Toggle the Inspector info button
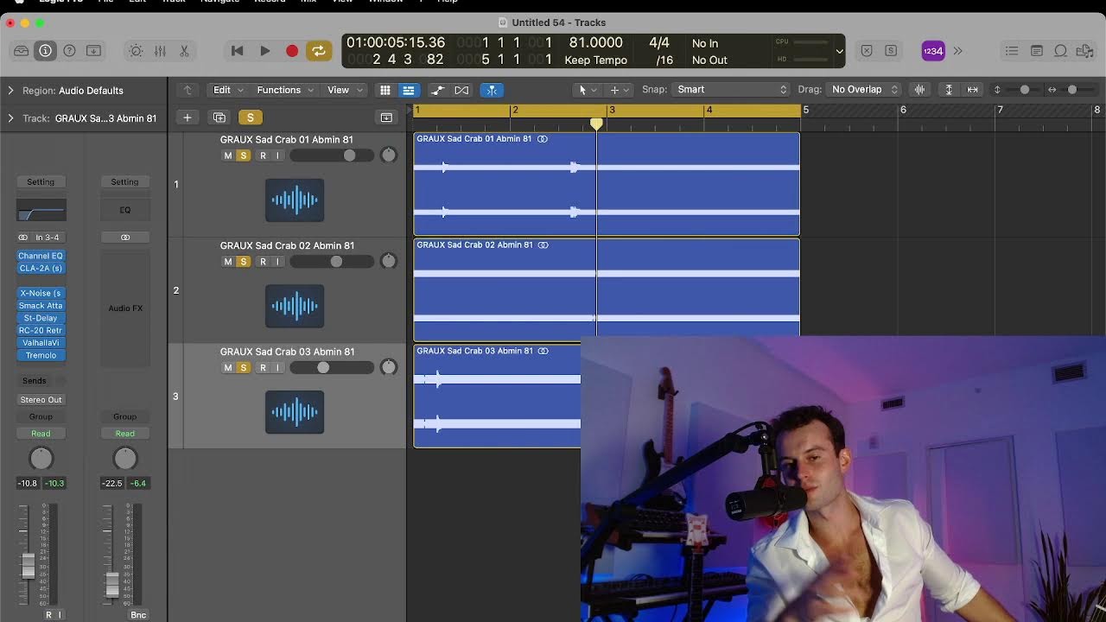1106x622 pixels. pos(46,51)
